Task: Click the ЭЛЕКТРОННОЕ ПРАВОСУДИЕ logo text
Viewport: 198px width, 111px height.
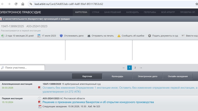Action: 20,12
